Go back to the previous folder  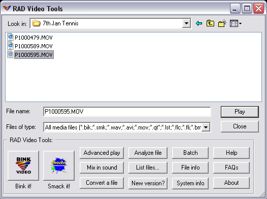tap(199, 23)
